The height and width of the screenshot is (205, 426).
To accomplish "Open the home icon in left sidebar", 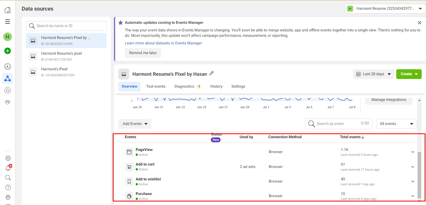I will [8, 10].
